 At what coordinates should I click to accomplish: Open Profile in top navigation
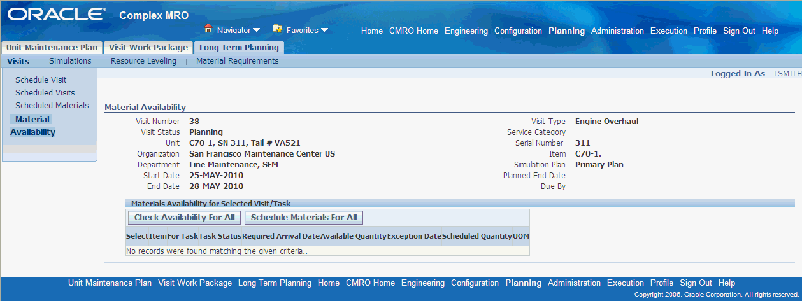705,31
